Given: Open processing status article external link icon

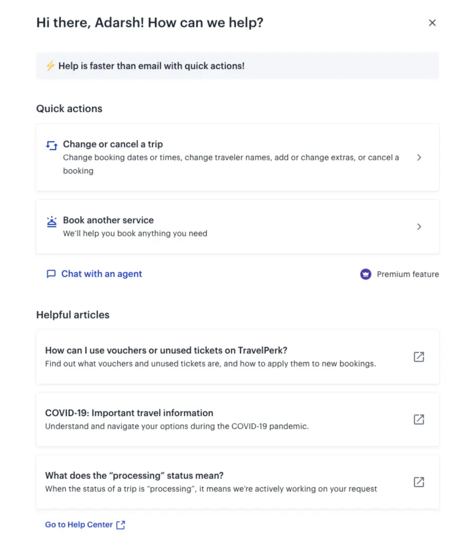Looking at the screenshot, I should tap(419, 482).
